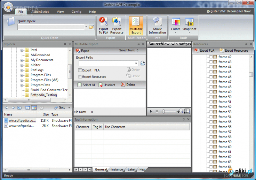256x180 pixels.
Task: Open the Quick Open dropdown list
Action: 86,27
